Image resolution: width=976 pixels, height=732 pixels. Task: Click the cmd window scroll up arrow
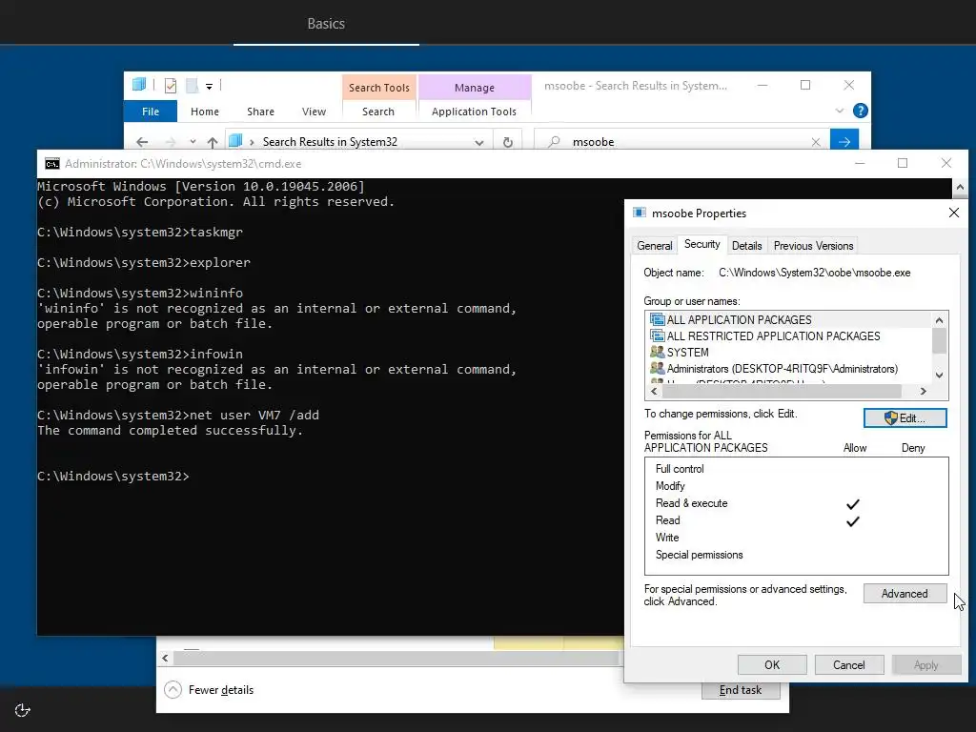960,187
